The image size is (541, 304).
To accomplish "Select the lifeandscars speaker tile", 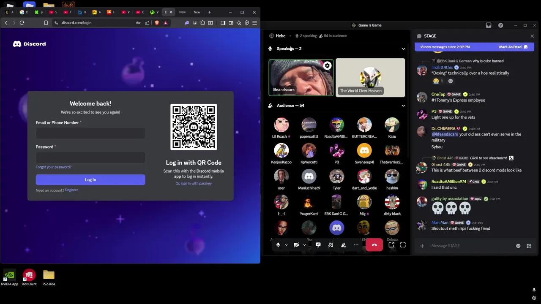I will 301,78.
